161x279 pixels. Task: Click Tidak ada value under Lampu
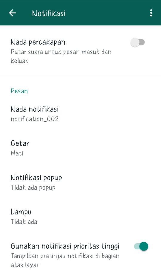(24, 222)
